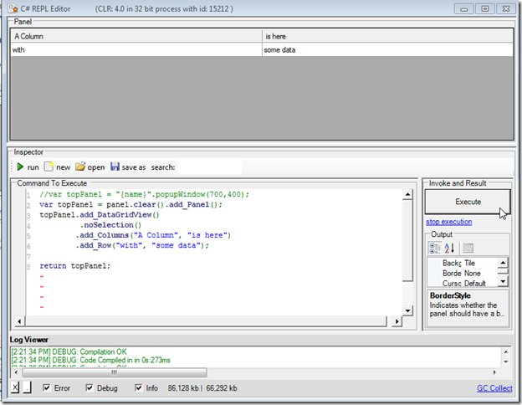Screen dimensions: 522x405
Task: Close the C# REPL Editor window
Action: (506, 8)
